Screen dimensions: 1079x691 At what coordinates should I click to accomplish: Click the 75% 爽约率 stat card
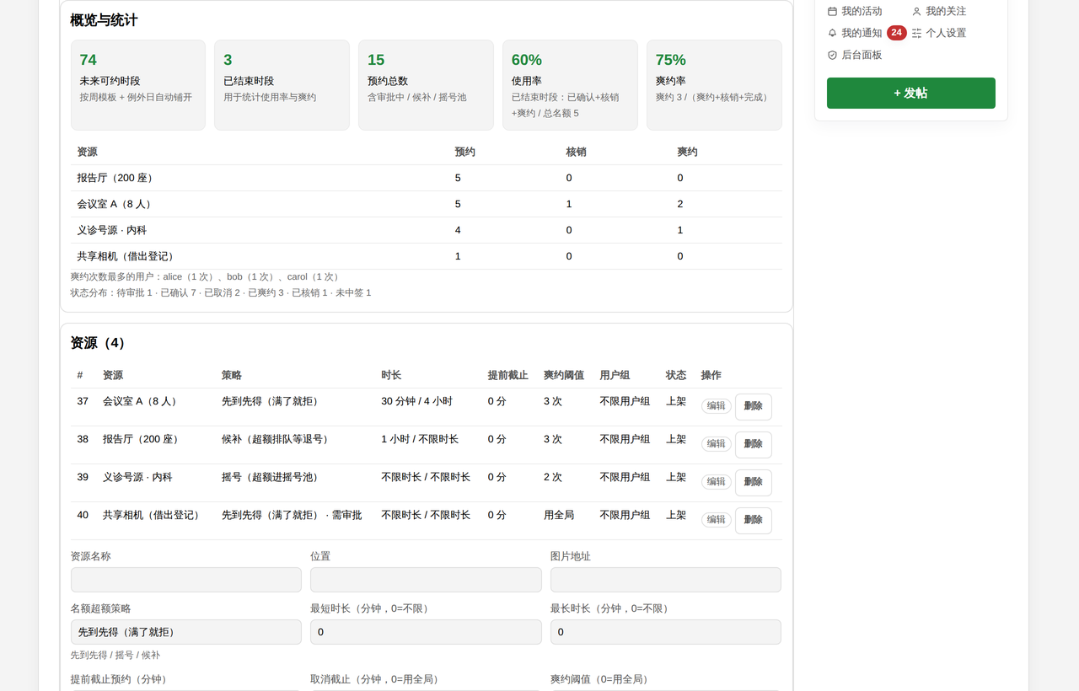click(714, 85)
